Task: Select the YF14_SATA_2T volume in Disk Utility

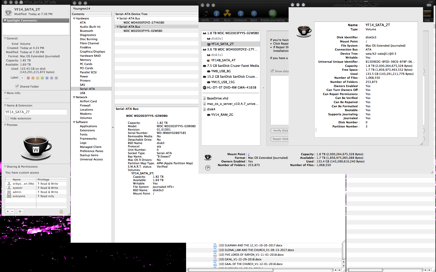Action: click(231, 44)
